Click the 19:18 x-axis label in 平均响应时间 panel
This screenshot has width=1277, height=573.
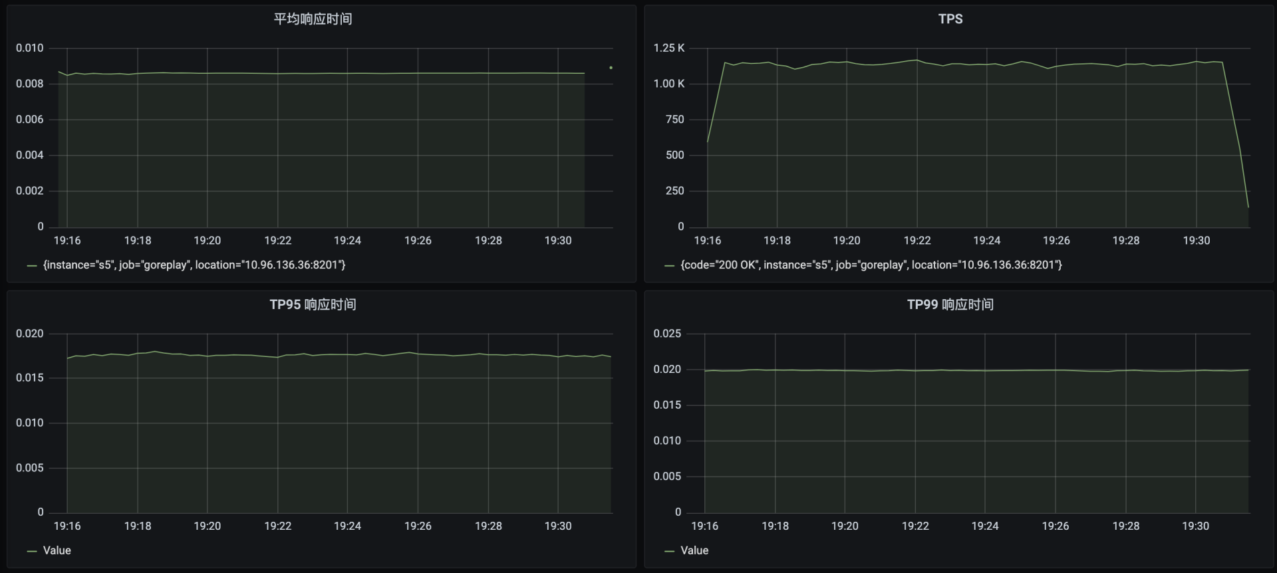click(138, 241)
